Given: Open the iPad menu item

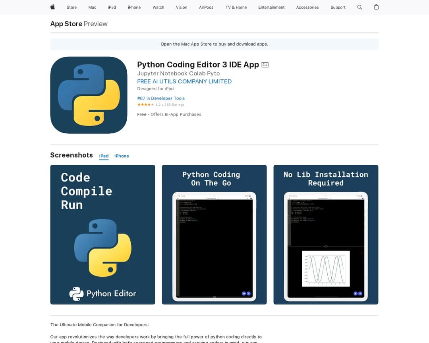Looking at the screenshot, I should [x=112, y=8].
